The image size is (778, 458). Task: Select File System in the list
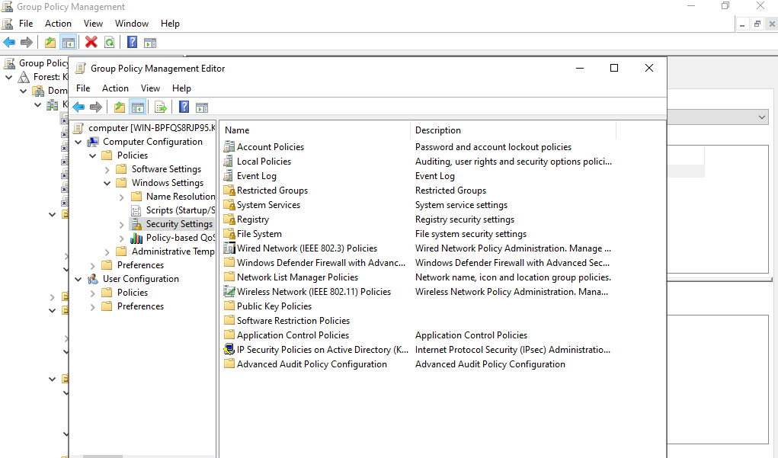[259, 234]
